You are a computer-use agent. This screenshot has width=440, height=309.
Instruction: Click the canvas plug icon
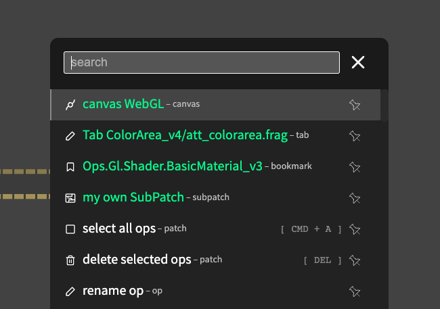pos(70,105)
